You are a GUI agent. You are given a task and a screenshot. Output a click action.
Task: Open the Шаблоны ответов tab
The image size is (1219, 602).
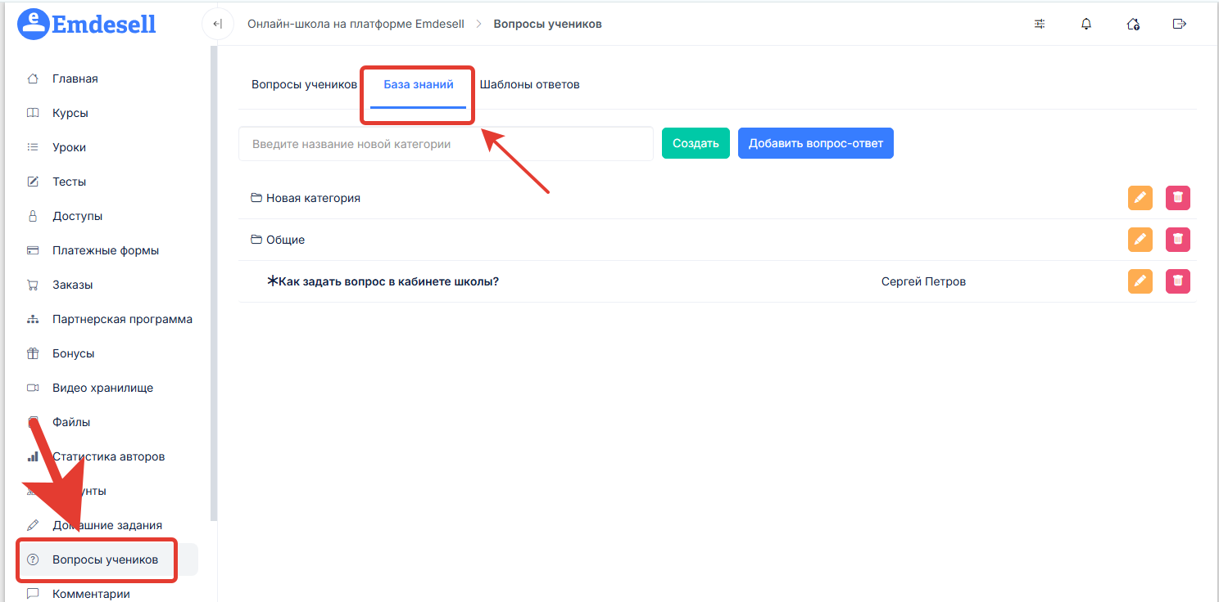point(529,84)
